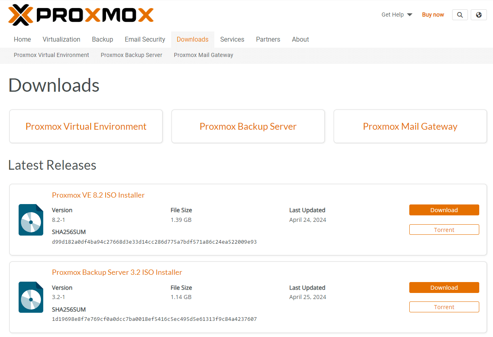This screenshot has width=493, height=337.
Task: Open the Services page
Action: [232, 39]
